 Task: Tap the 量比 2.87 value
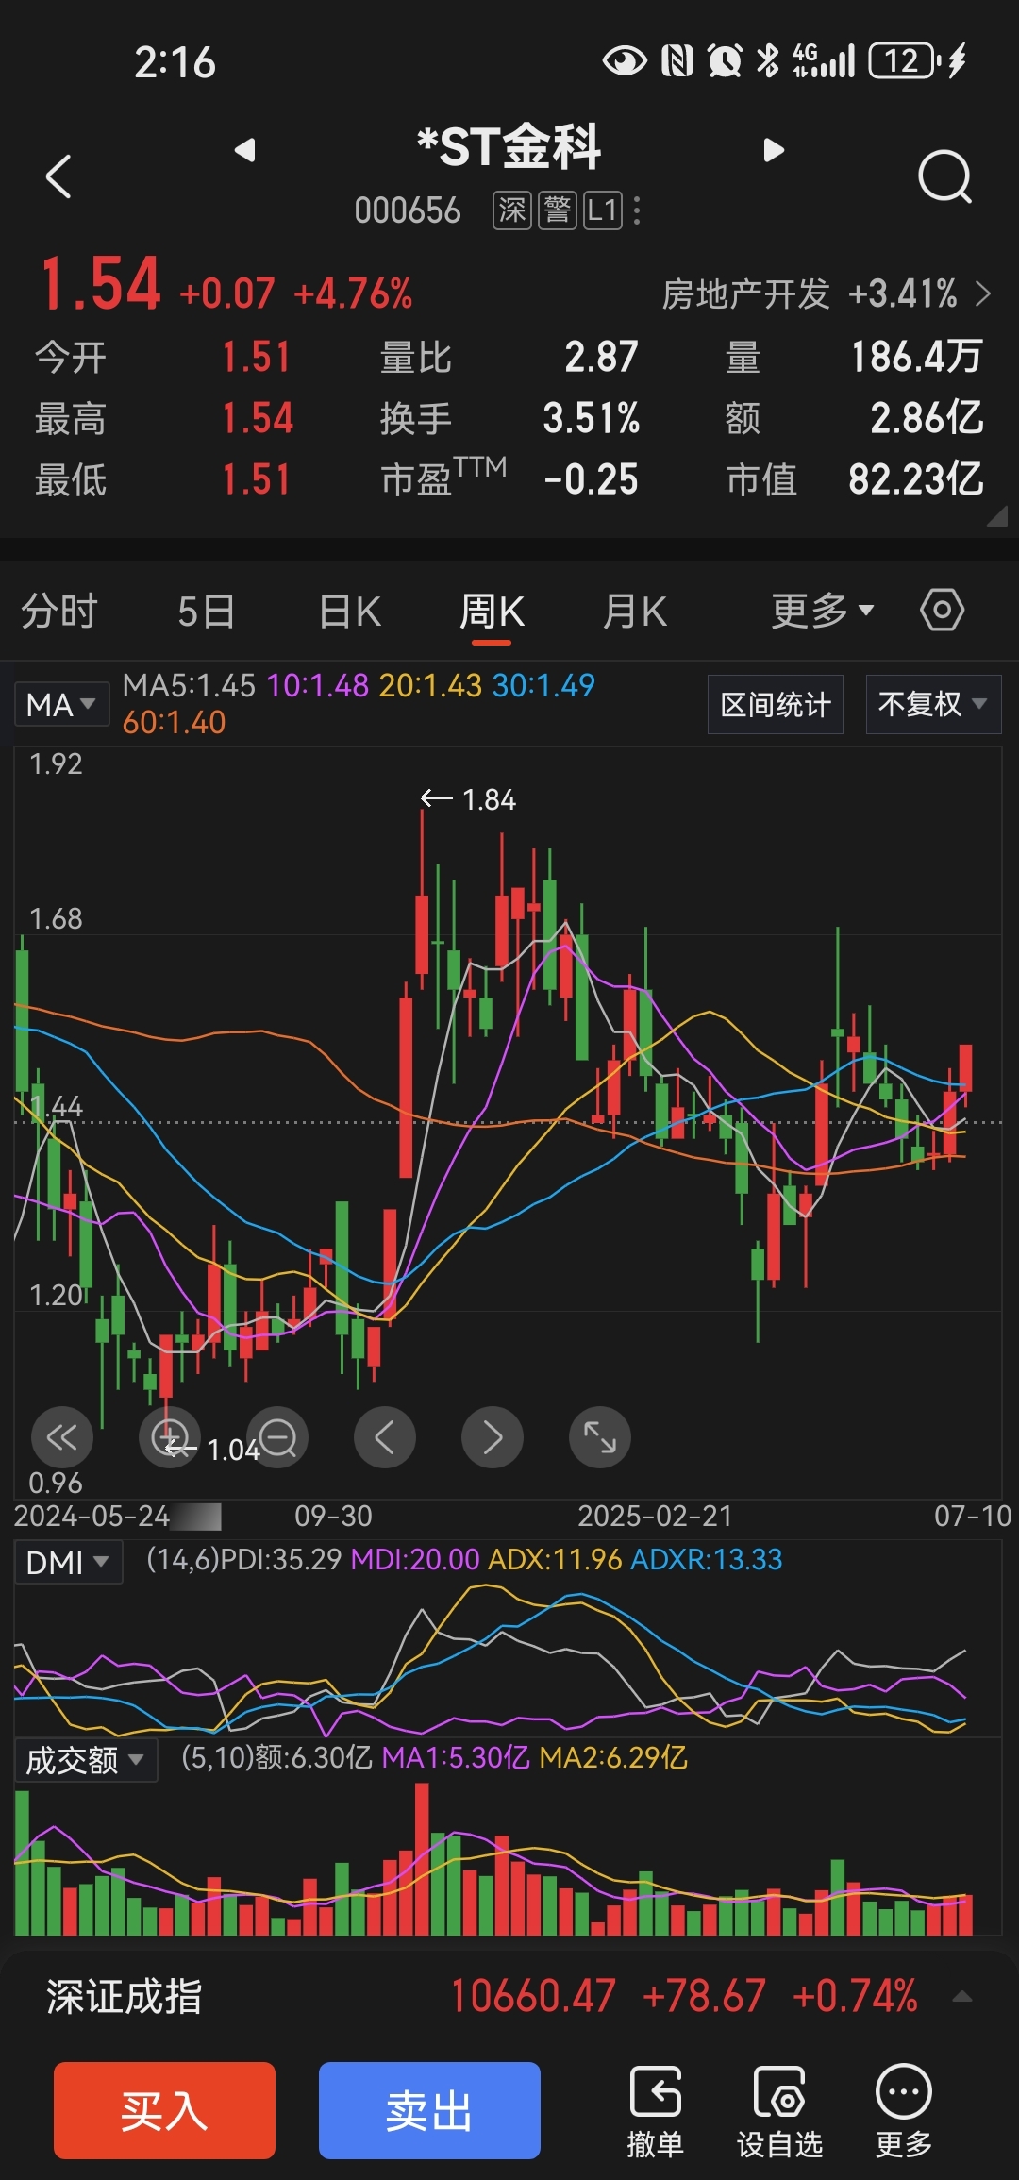(x=601, y=357)
